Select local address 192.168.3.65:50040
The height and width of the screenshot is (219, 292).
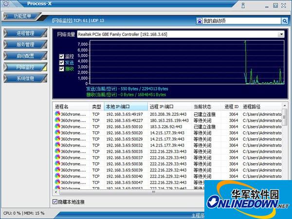click(x=125, y=176)
